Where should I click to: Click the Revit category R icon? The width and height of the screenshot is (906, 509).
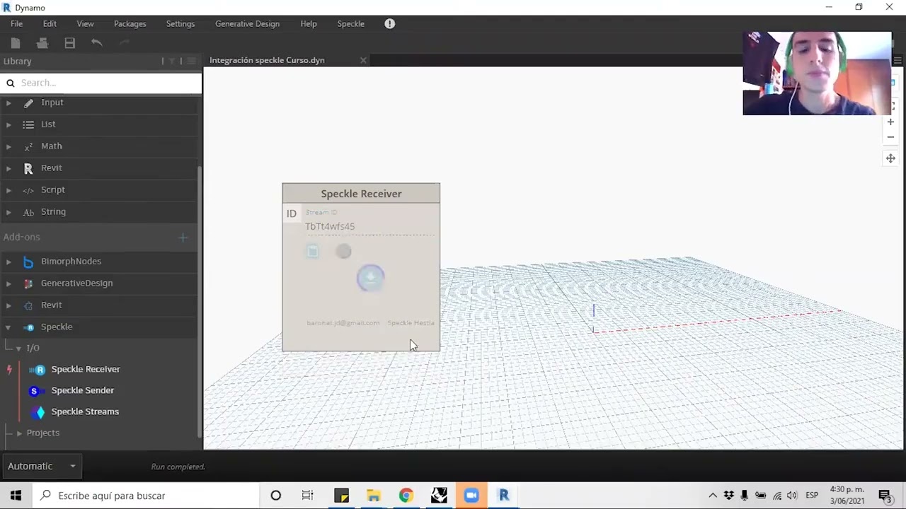pyautogui.click(x=28, y=168)
